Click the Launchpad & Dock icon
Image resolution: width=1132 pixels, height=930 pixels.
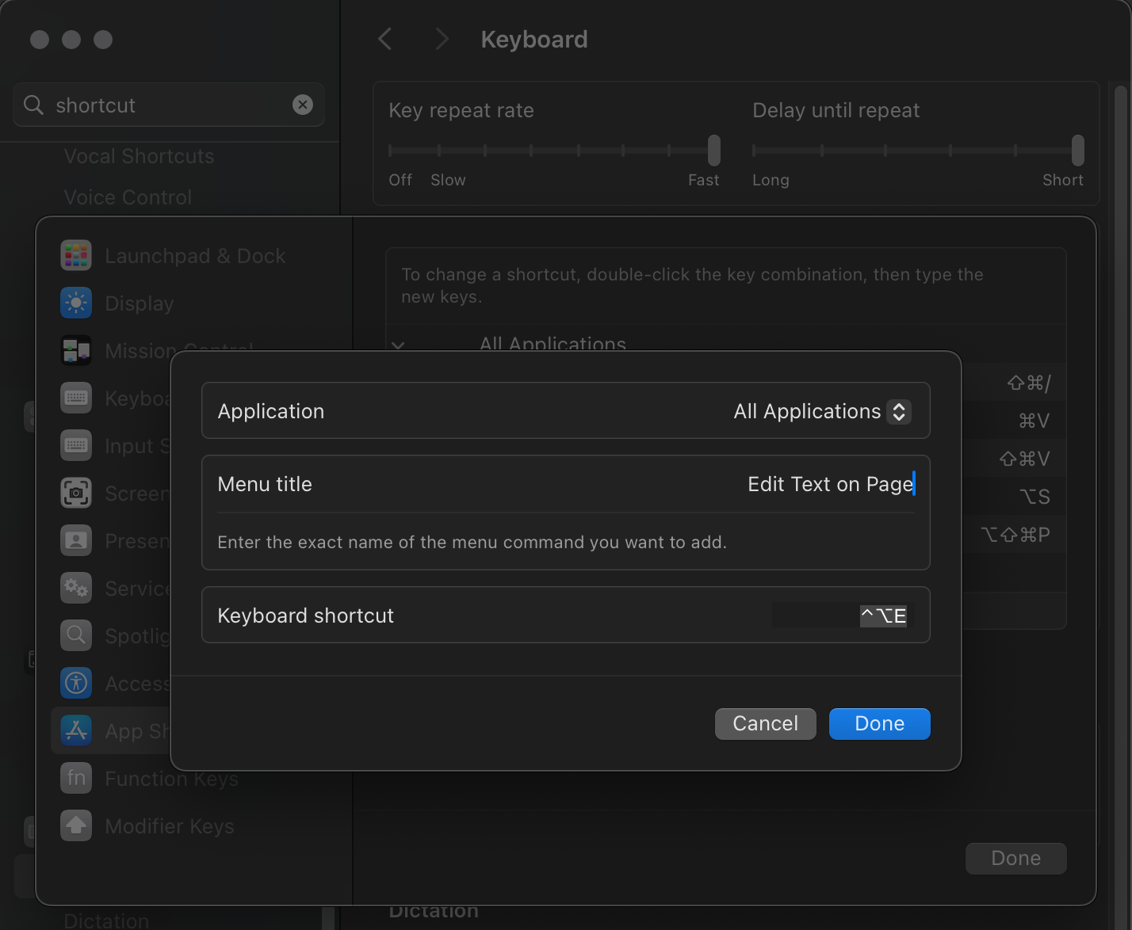click(x=76, y=256)
